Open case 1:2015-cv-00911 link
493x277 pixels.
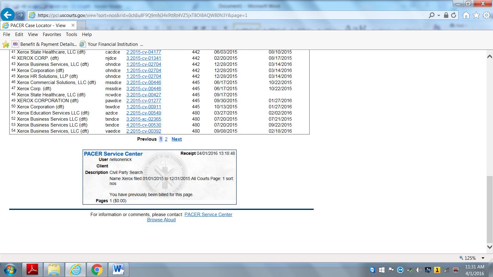(x=144, y=107)
